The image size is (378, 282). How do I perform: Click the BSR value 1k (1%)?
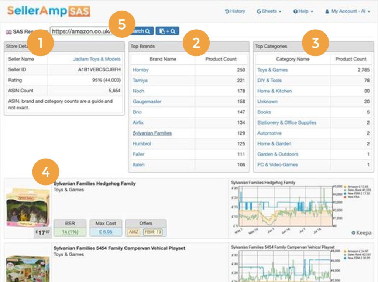[70, 232]
